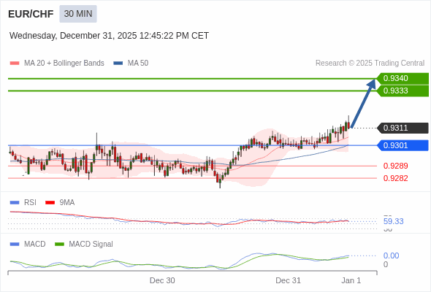Click the MACD zero axis label
The image size is (431, 292).
coord(386,264)
